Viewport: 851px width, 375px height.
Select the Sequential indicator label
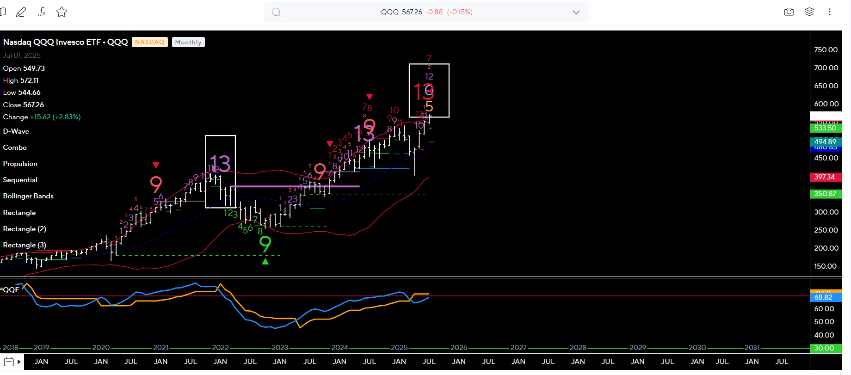point(20,180)
